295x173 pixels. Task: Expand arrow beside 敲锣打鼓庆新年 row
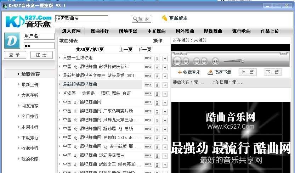59,66
